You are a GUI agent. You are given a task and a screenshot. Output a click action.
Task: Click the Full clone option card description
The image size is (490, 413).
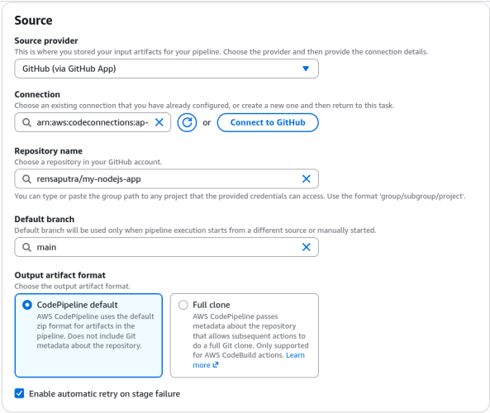coord(250,340)
